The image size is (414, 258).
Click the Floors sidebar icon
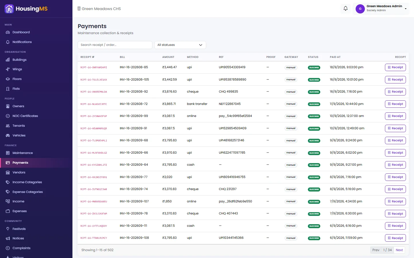(x=8, y=79)
